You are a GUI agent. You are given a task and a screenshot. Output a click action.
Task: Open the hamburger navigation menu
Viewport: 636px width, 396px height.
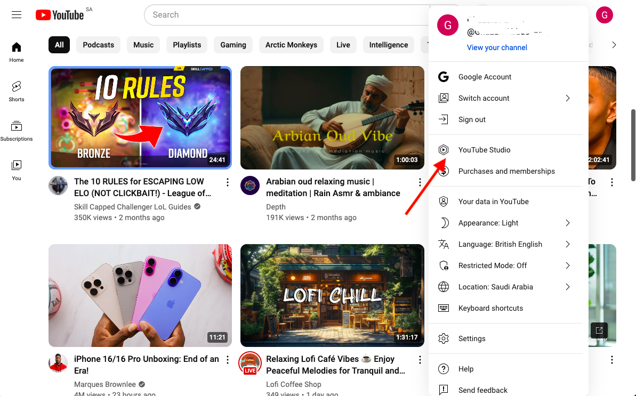click(16, 14)
